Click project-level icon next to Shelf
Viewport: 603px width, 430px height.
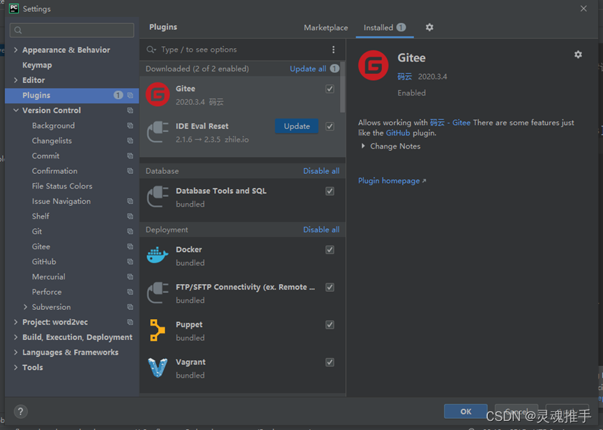130,216
